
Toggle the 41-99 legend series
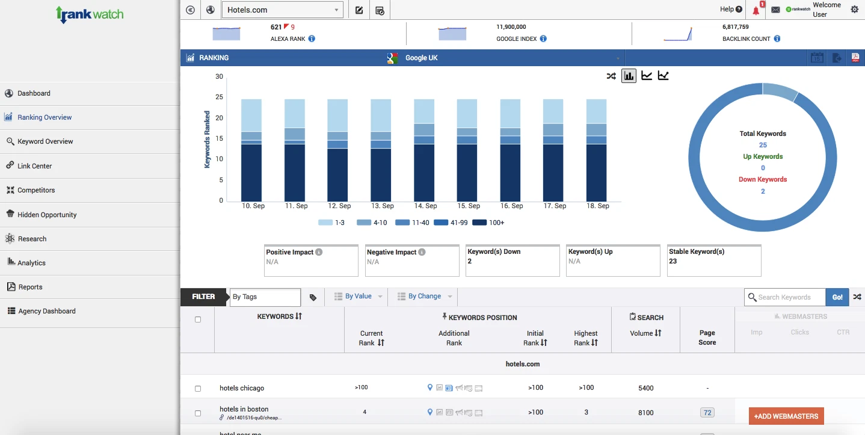(x=451, y=223)
